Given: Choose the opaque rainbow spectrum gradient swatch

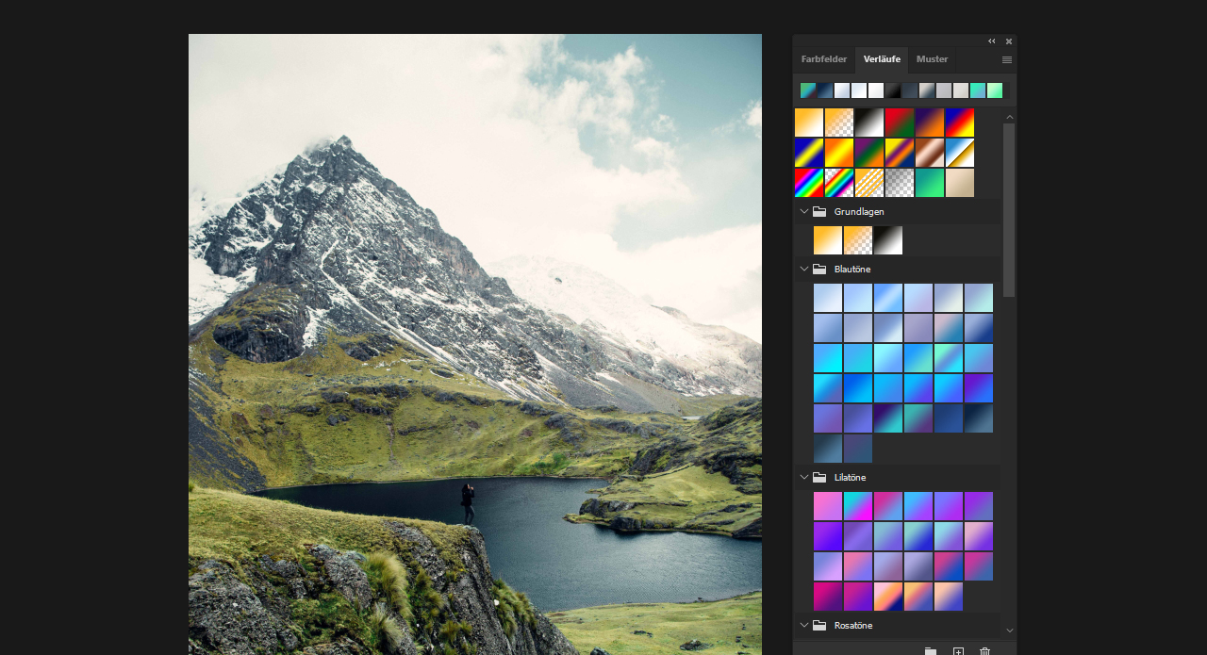Looking at the screenshot, I should 809,183.
